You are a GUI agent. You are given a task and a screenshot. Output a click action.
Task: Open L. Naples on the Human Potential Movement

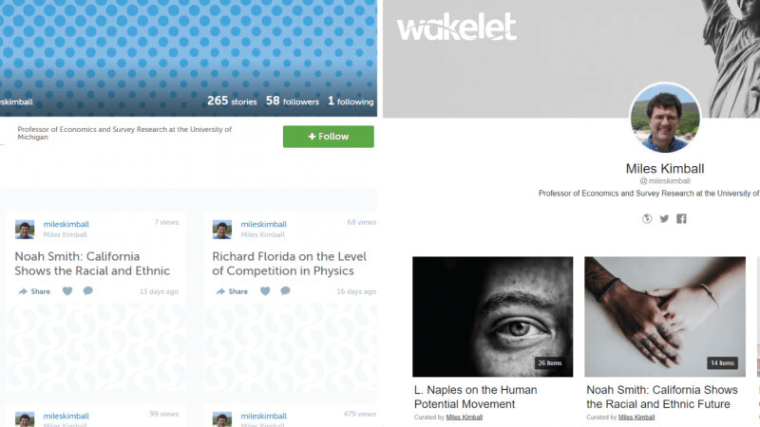[476, 397]
